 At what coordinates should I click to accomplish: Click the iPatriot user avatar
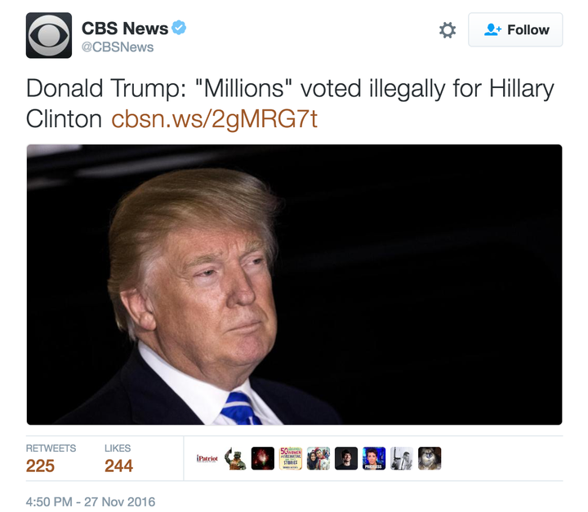pos(207,458)
